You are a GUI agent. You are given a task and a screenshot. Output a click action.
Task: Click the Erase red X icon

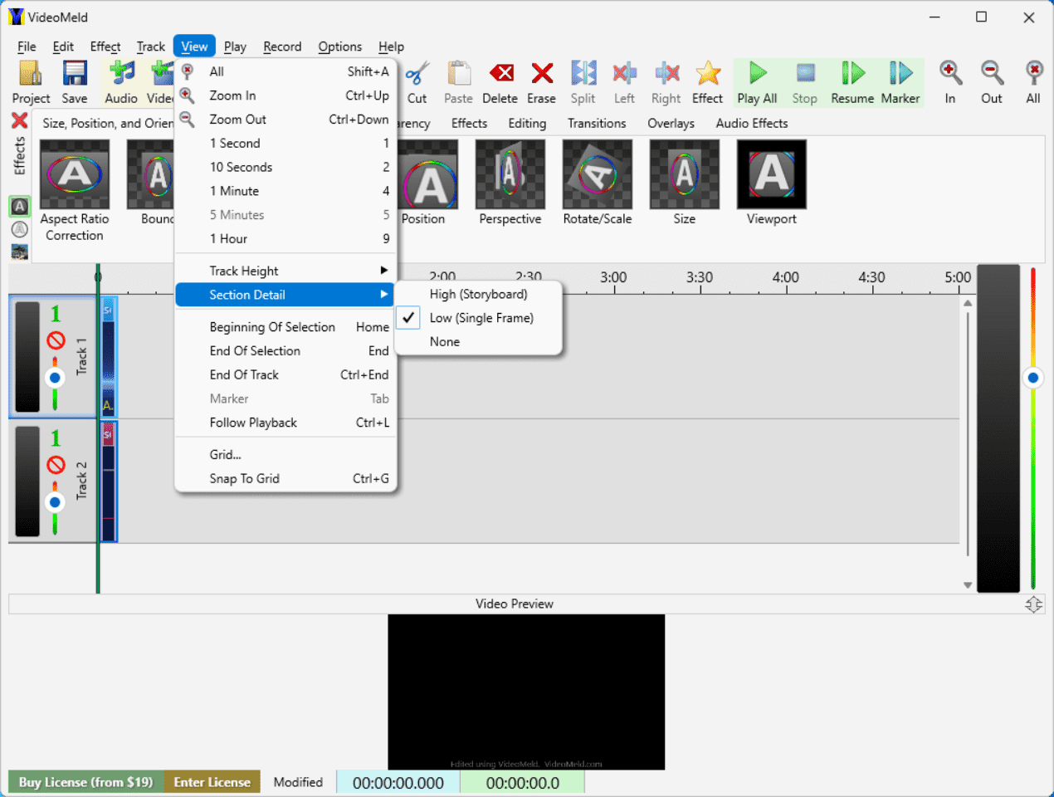coord(541,82)
